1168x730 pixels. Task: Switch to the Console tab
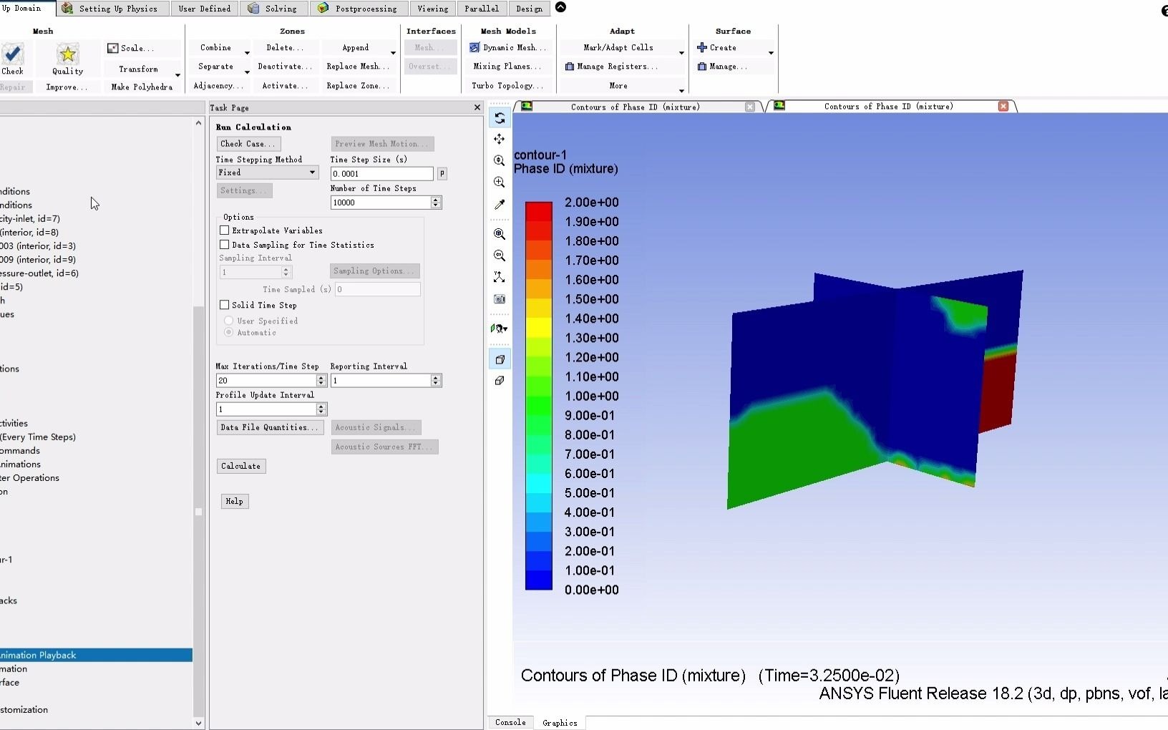click(x=510, y=723)
